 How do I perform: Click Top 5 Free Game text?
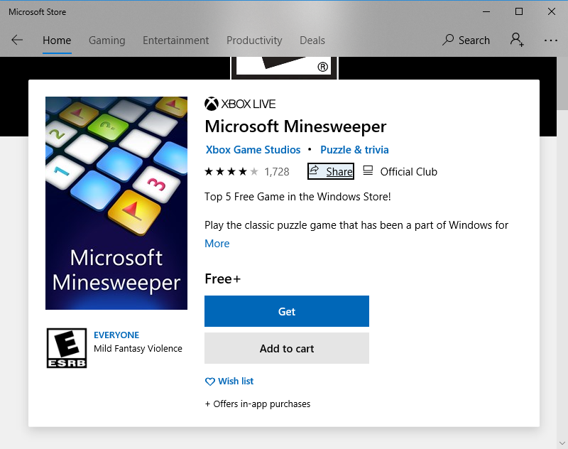tap(297, 197)
